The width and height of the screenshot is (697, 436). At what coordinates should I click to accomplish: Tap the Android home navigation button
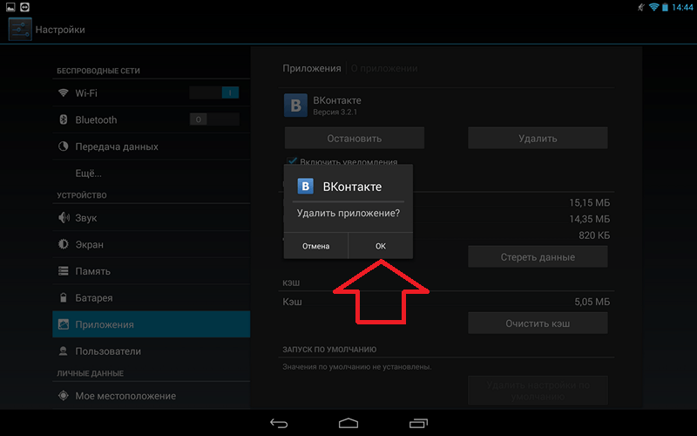(x=348, y=423)
